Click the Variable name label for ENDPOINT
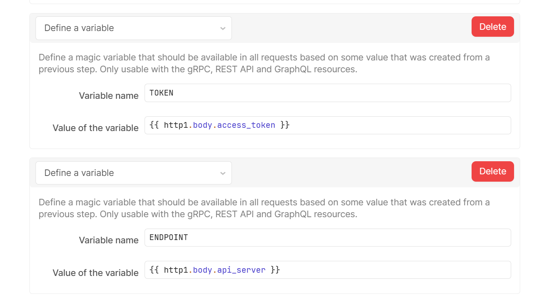541x298 pixels. [109, 240]
